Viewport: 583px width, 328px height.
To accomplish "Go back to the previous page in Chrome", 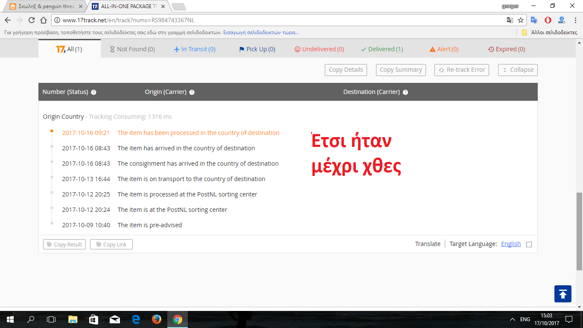I will click(x=7, y=20).
